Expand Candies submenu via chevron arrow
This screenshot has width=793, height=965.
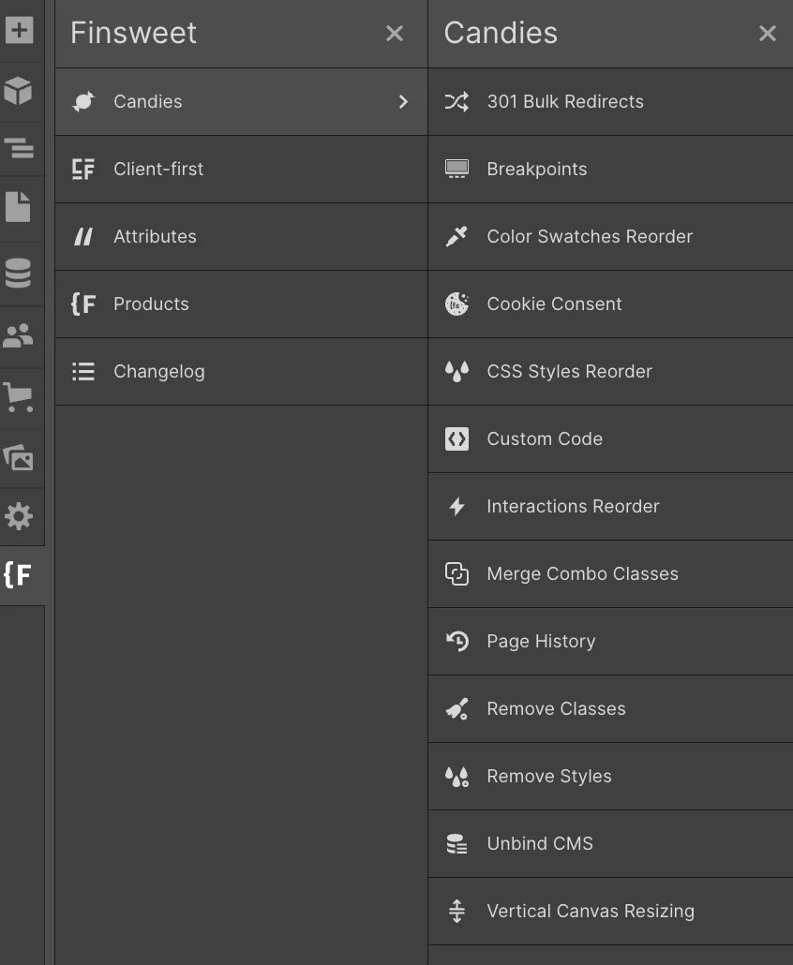click(403, 101)
